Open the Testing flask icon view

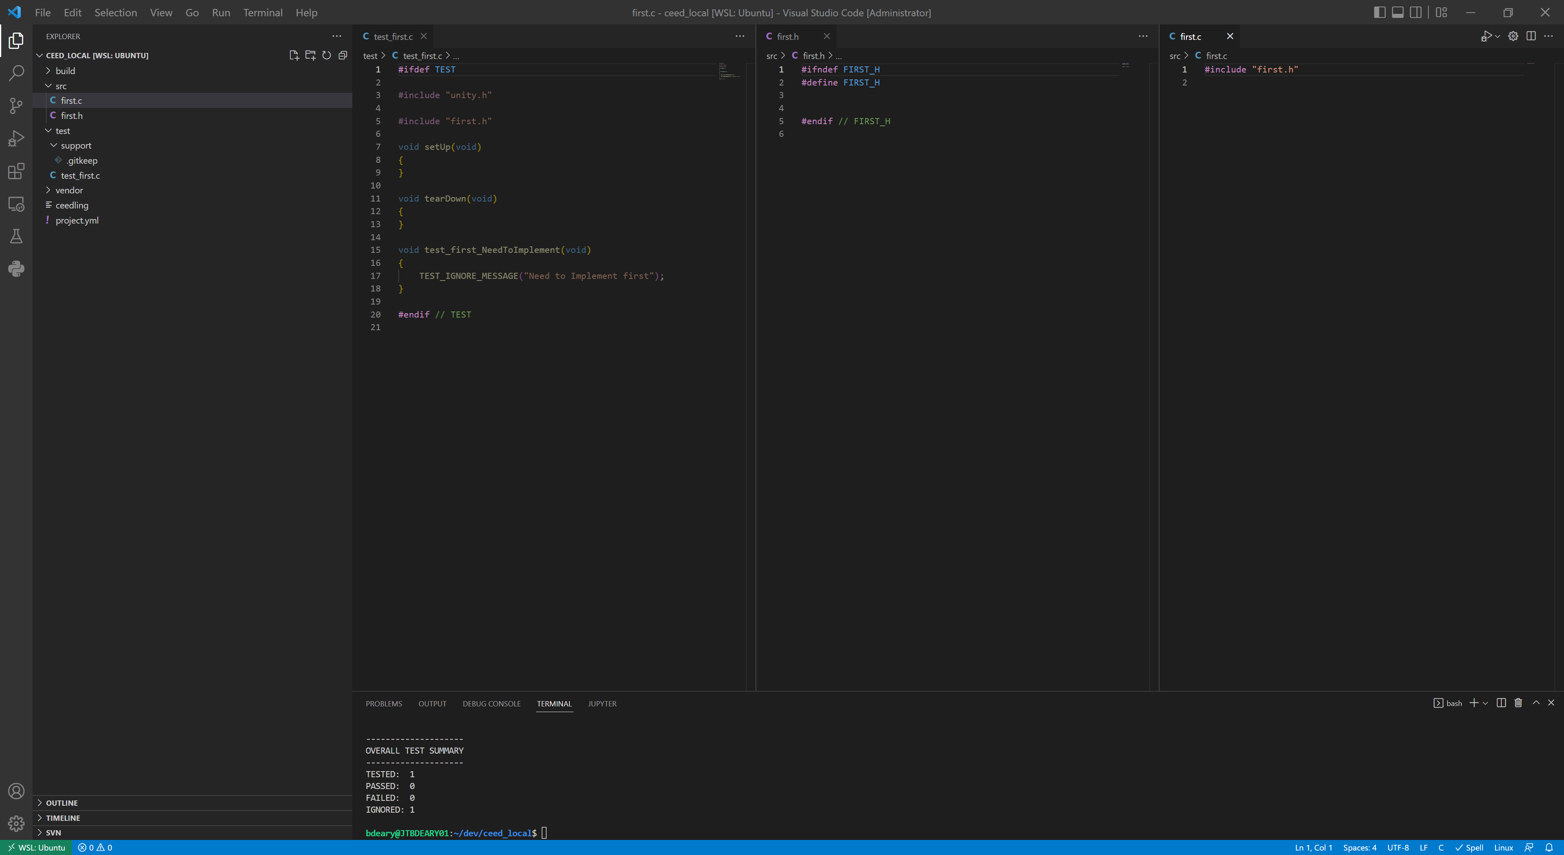16,236
